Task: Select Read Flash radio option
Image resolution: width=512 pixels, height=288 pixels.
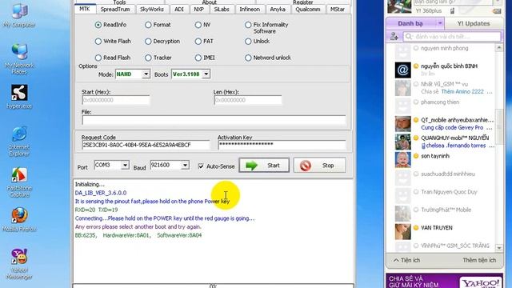Action: (98, 58)
